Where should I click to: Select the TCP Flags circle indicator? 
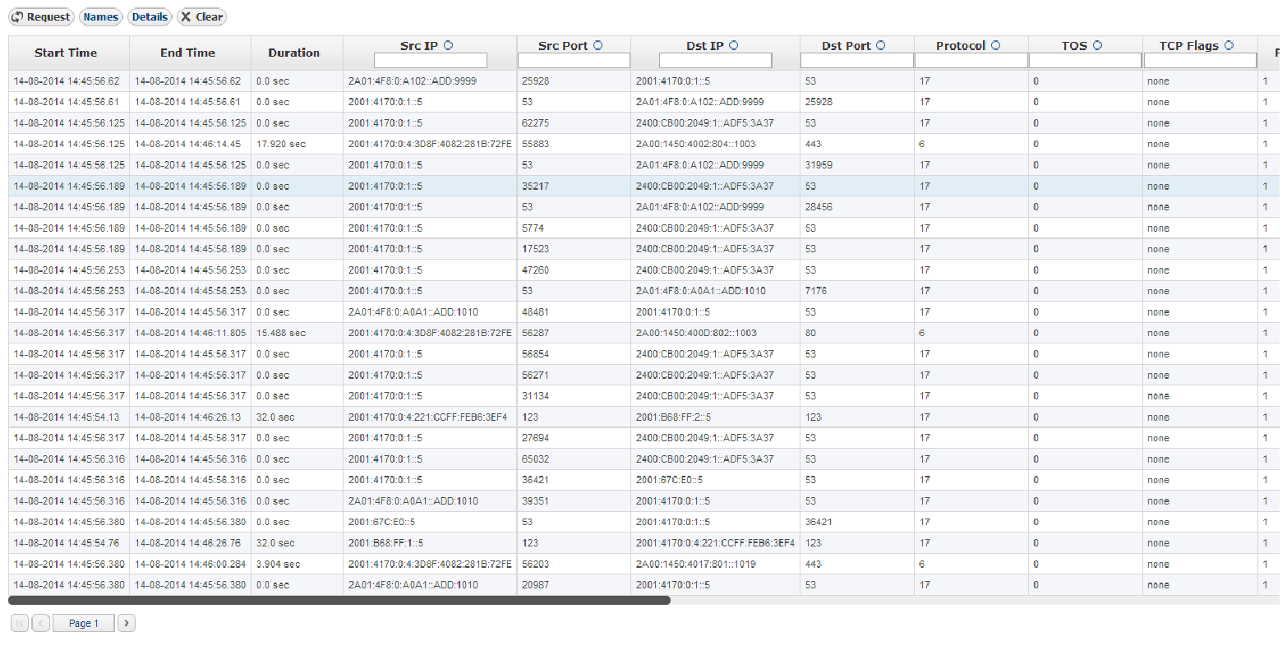coord(1229,46)
